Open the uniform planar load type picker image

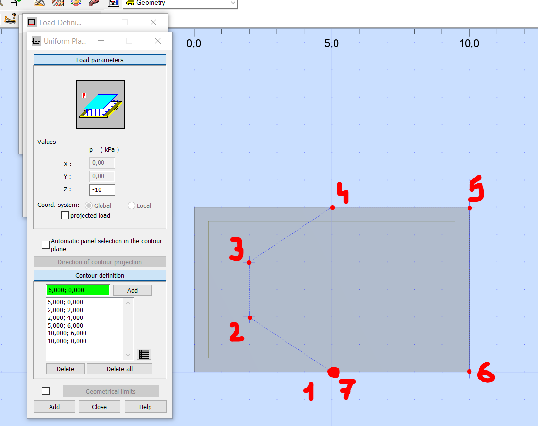click(100, 104)
